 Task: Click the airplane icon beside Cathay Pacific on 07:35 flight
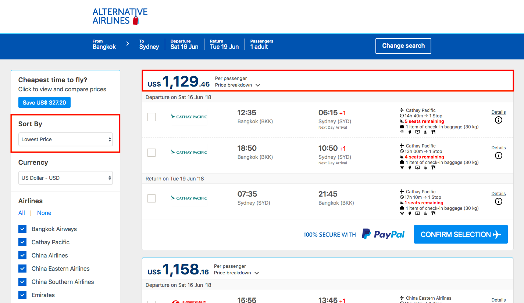coord(402,191)
